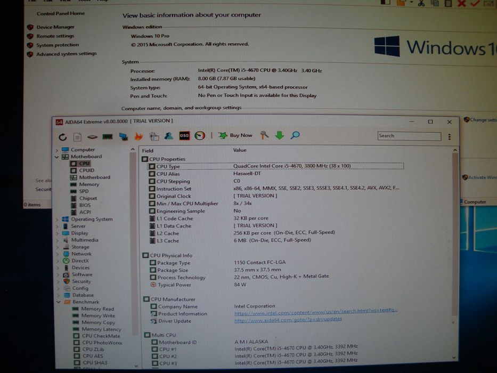Image resolution: width=497 pixels, height=373 pixels.
Task: Open Device Manager link in System window
Action: (55, 27)
